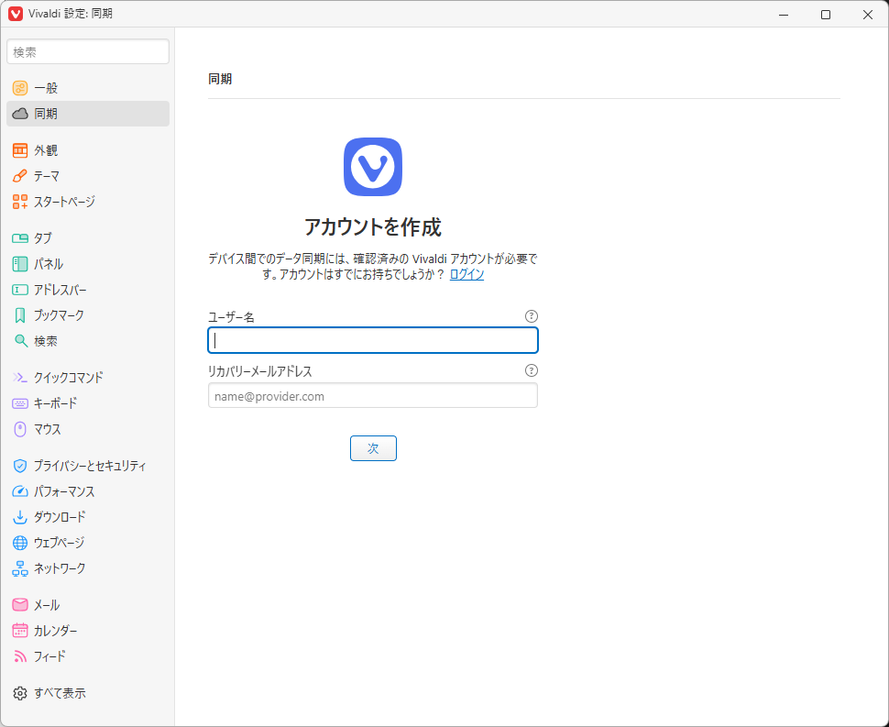Open クイックコマンド settings label

coord(68,377)
